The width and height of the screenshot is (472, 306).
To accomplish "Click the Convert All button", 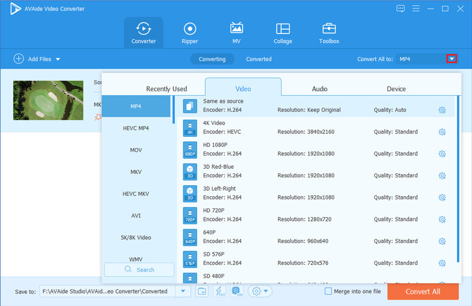I will pyautogui.click(x=423, y=291).
